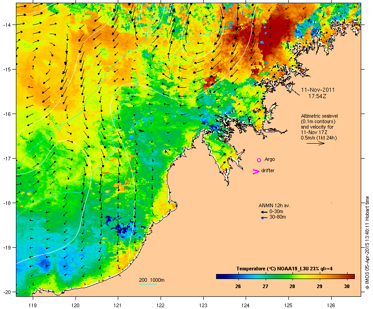Click colorbar tick label 27
The image size is (373, 309).
pyautogui.click(x=265, y=286)
